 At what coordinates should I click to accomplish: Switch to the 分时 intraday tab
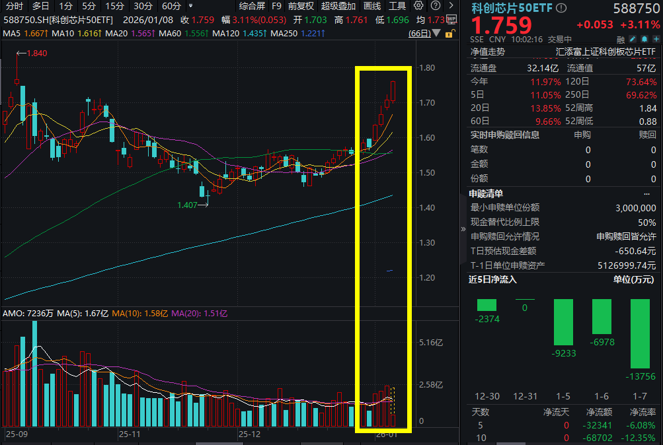click(14, 6)
